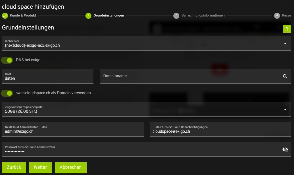Disable swisscloudspace.ch als Domain verwenden switch

[x=7, y=93]
